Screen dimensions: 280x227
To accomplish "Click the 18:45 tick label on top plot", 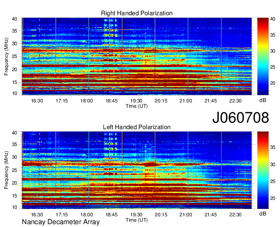I will click(112, 101).
